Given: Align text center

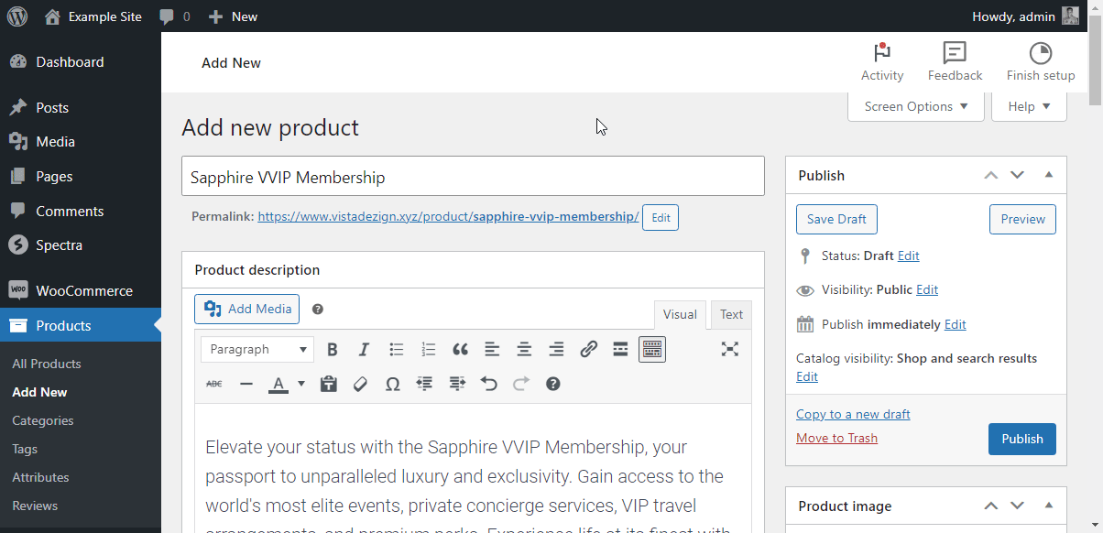Looking at the screenshot, I should (524, 350).
